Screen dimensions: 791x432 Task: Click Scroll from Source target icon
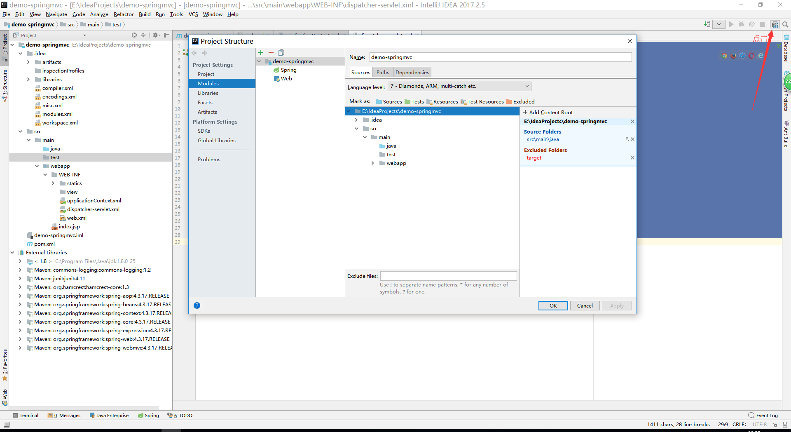[134, 35]
